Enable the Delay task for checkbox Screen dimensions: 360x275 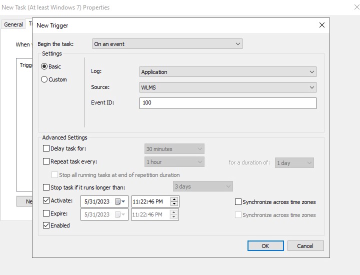point(46,148)
